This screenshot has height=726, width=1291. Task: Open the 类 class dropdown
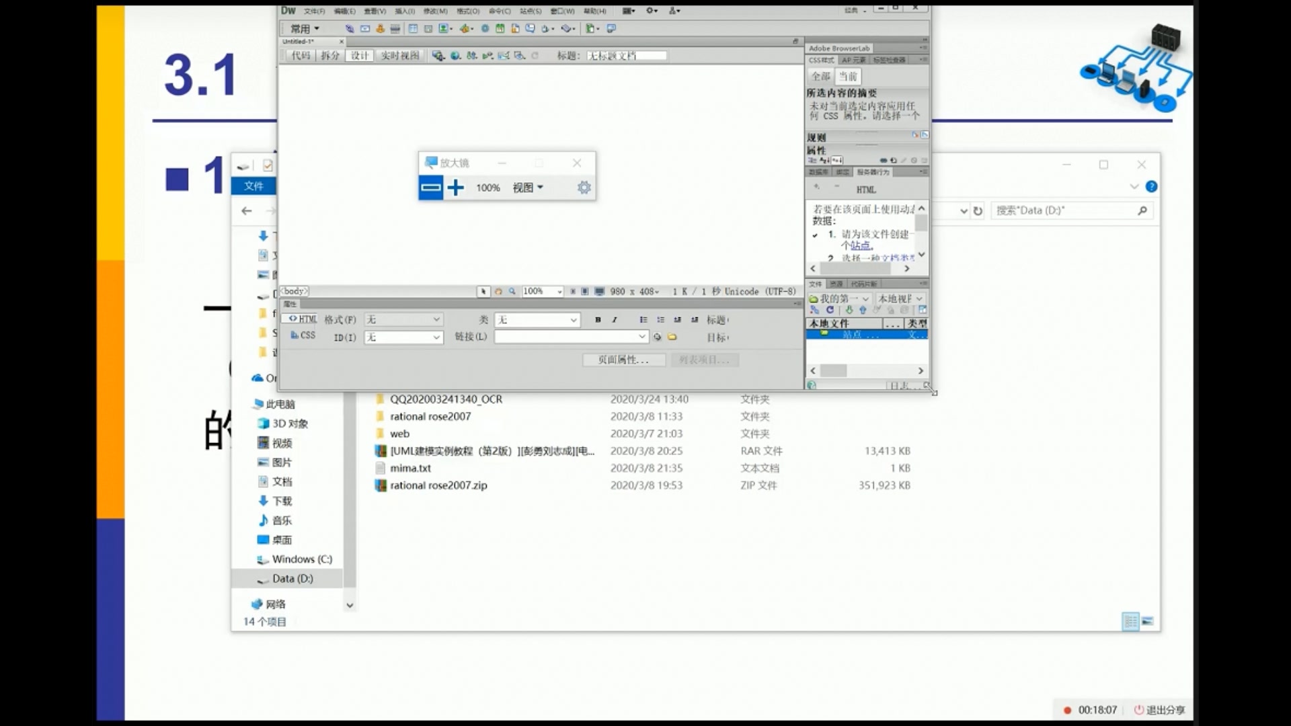(x=537, y=320)
